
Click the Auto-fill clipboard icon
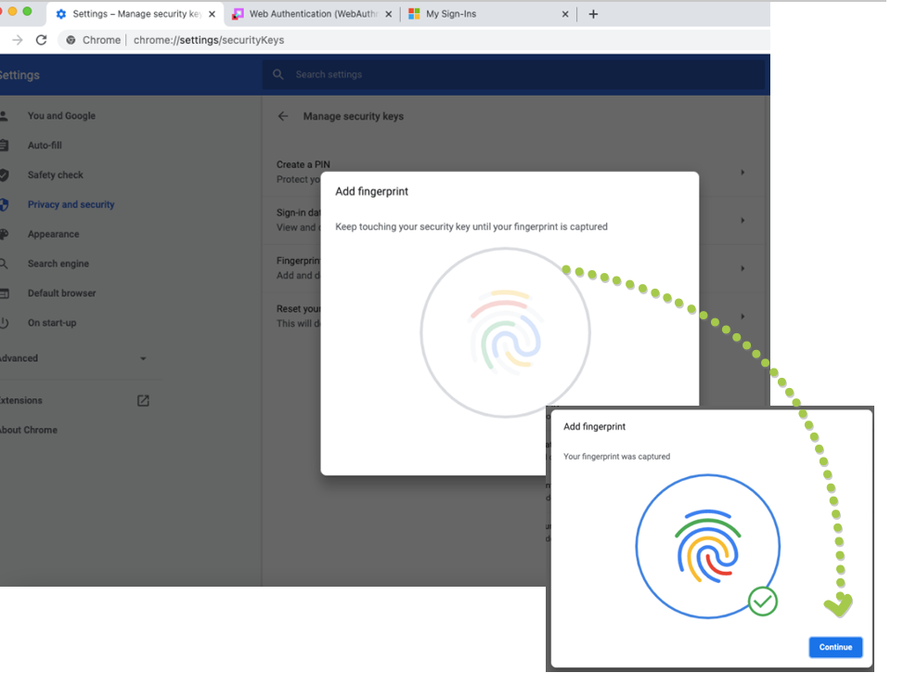pyautogui.click(x=4, y=146)
